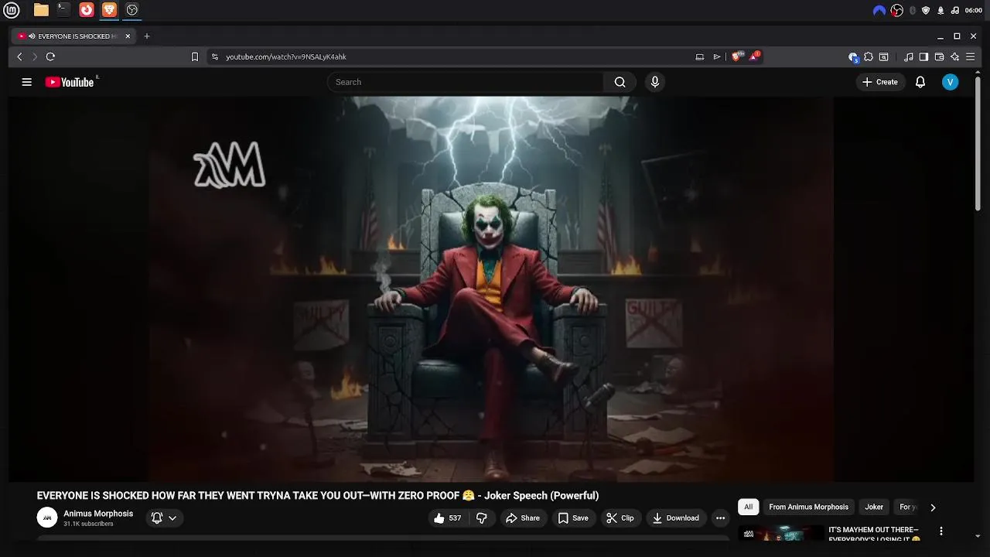Select From Animus Morphosis chip
The image size is (990, 557).
click(808, 507)
